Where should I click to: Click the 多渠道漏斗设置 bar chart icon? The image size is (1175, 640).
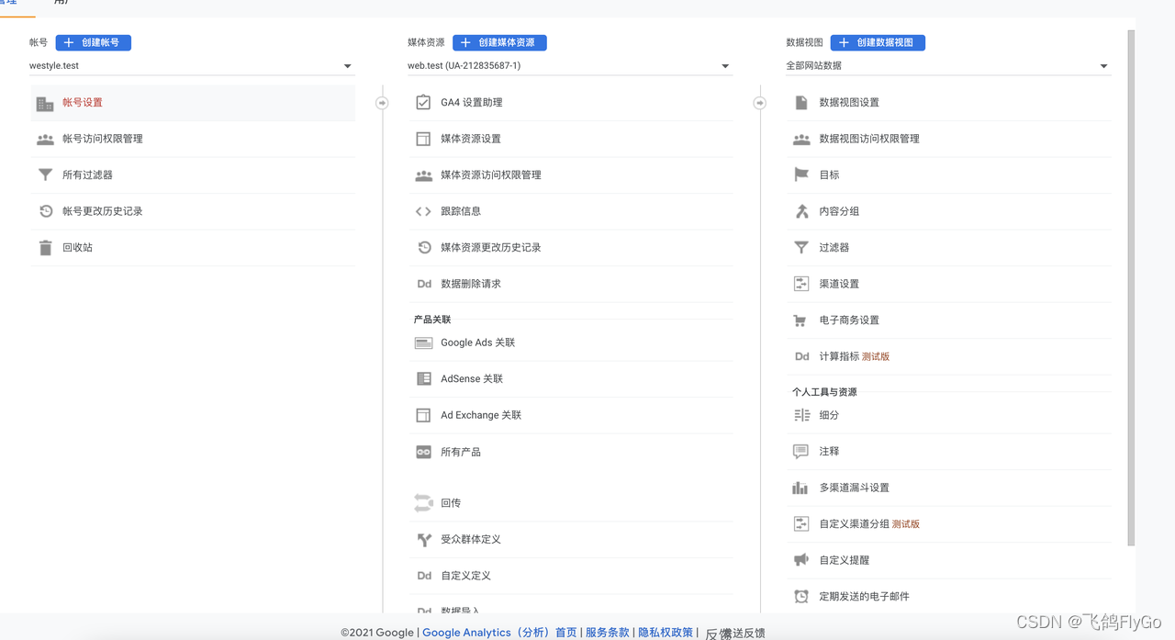click(800, 488)
